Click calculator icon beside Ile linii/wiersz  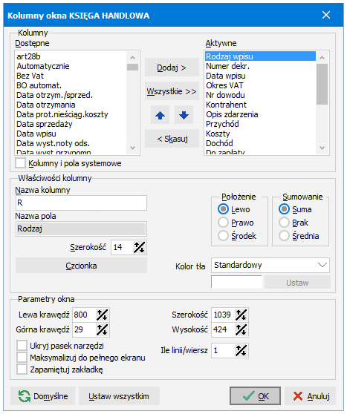click(241, 350)
